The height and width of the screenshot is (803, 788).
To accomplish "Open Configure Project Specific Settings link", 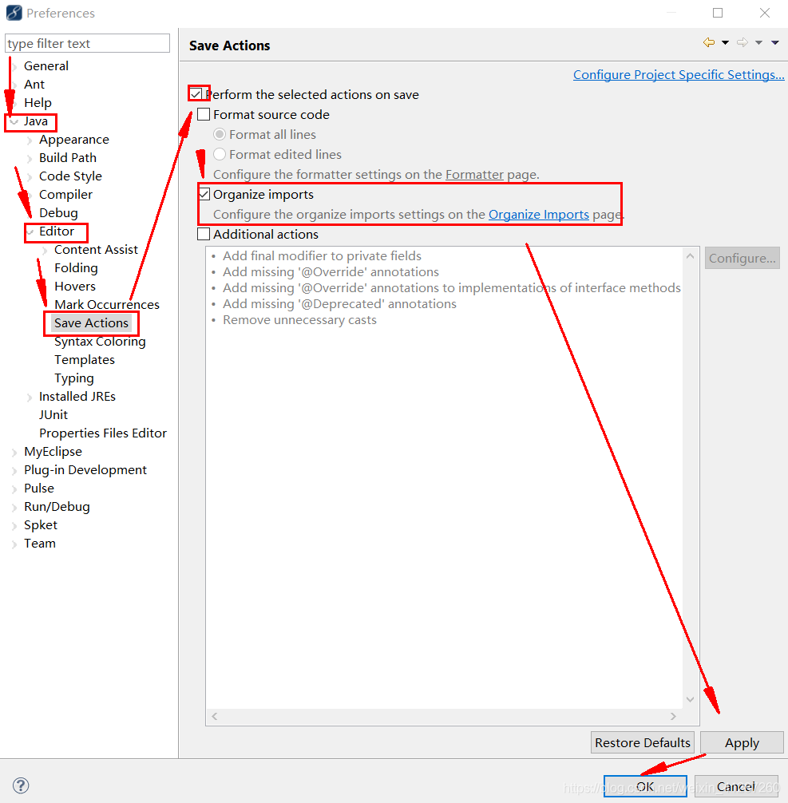I will (679, 75).
